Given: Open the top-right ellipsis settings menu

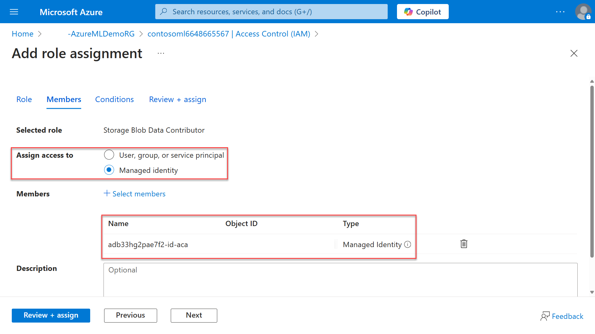Looking at the screenshot, I should (x=561, y=12).
